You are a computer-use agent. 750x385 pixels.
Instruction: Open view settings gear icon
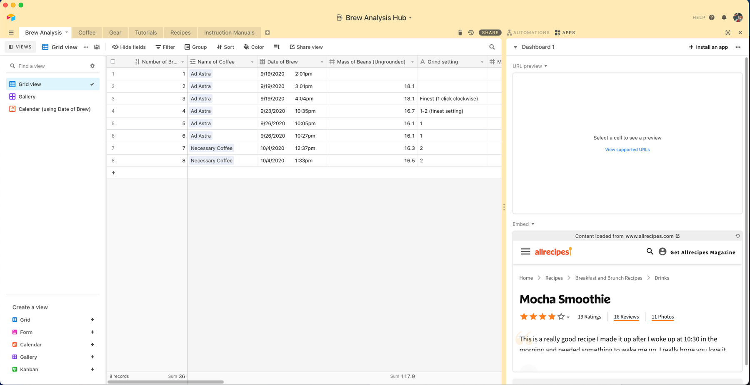click(x=92, y=66)
